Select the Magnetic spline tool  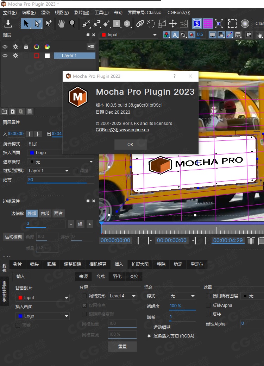pyautogui.click(x=96, y=24)
